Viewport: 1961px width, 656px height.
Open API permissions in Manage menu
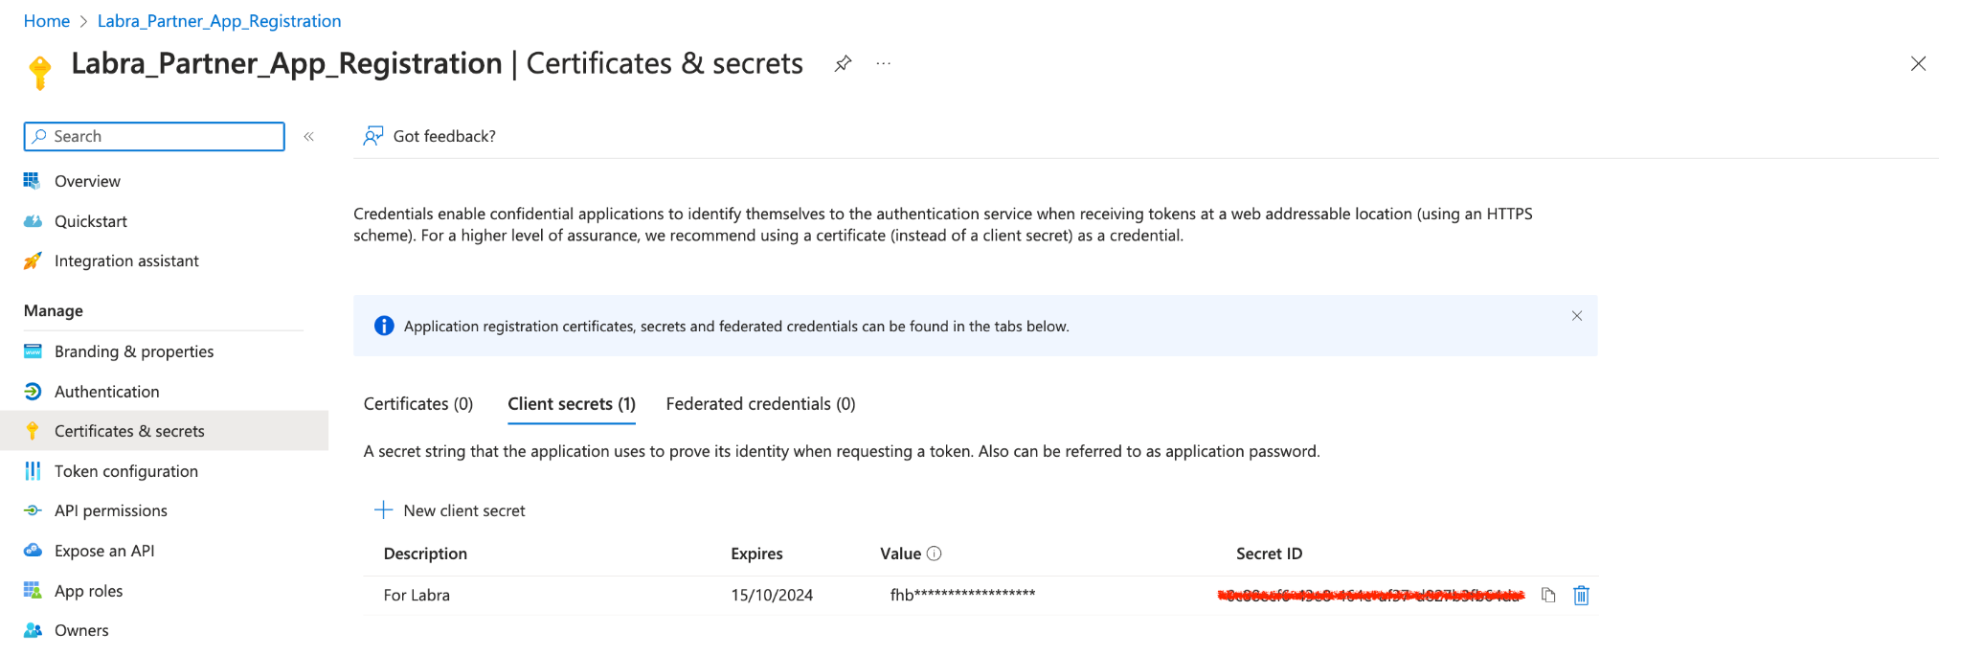pos(96,510)
